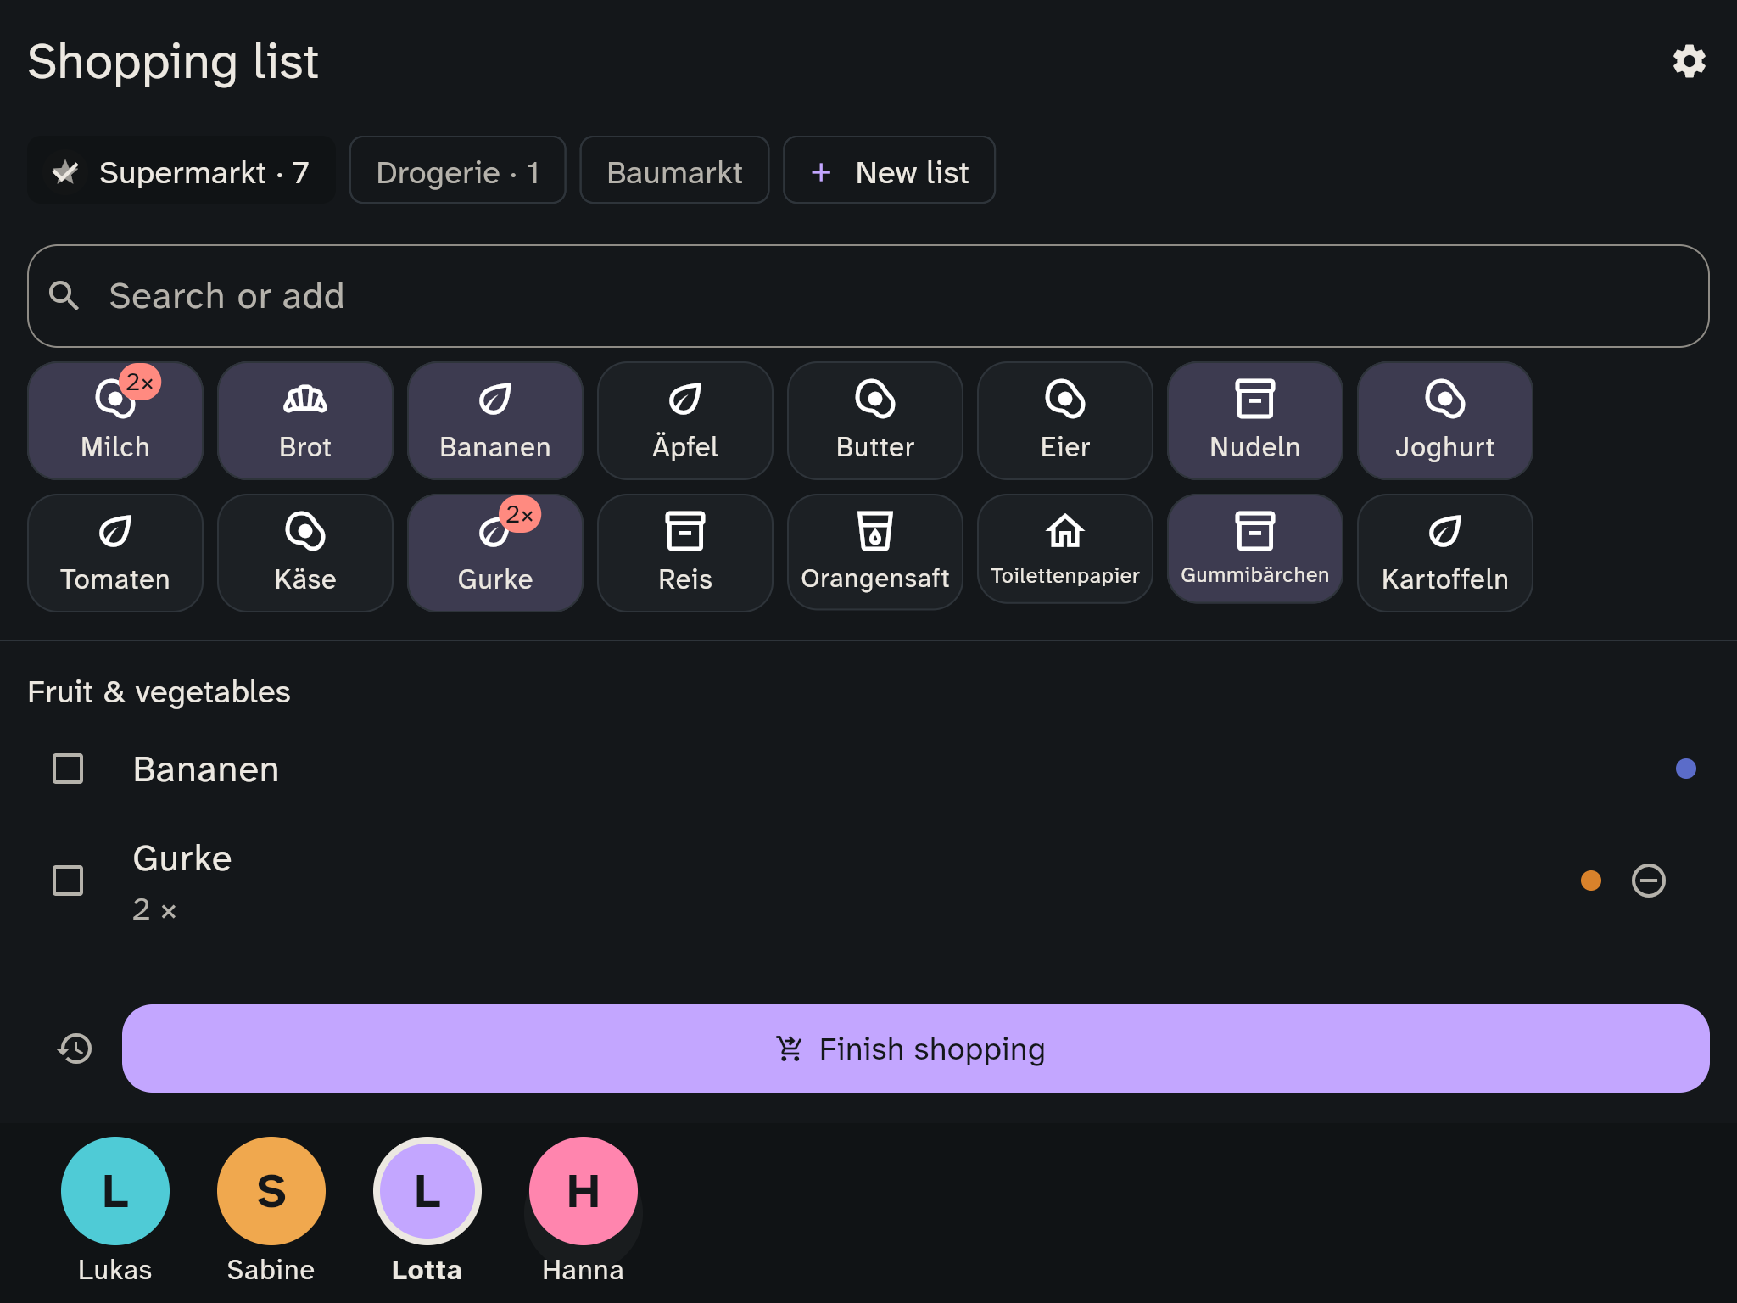Click the orange dot beside Gurke
The image size is (1737, 1303).
(1591, 881)
